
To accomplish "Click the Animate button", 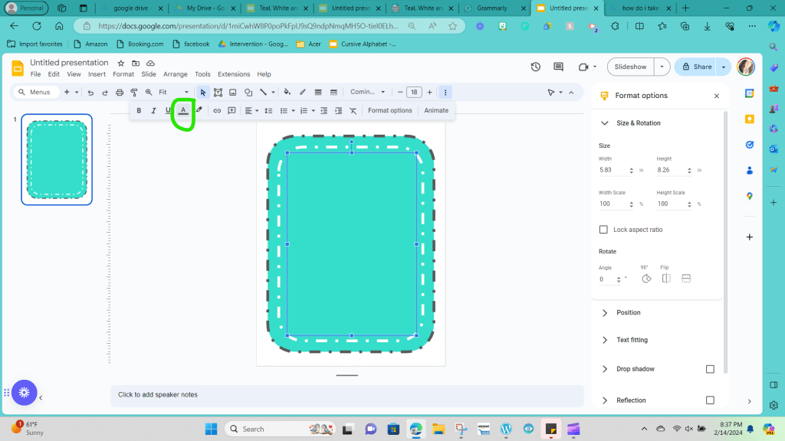I will [436, 110].
